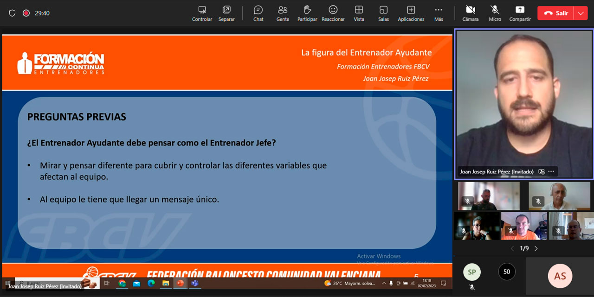
Task: Click the muted mic icon under SP
Action: click(472, 287)
